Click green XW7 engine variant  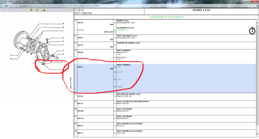coord(119,60)
